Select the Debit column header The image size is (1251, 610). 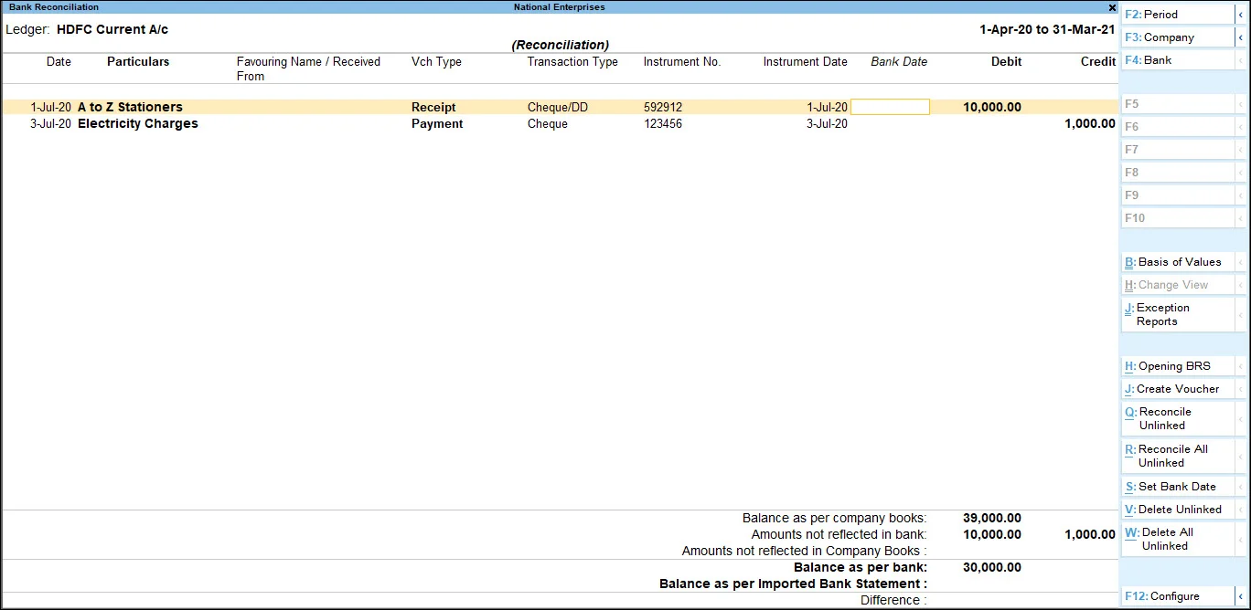point(1007,62)
